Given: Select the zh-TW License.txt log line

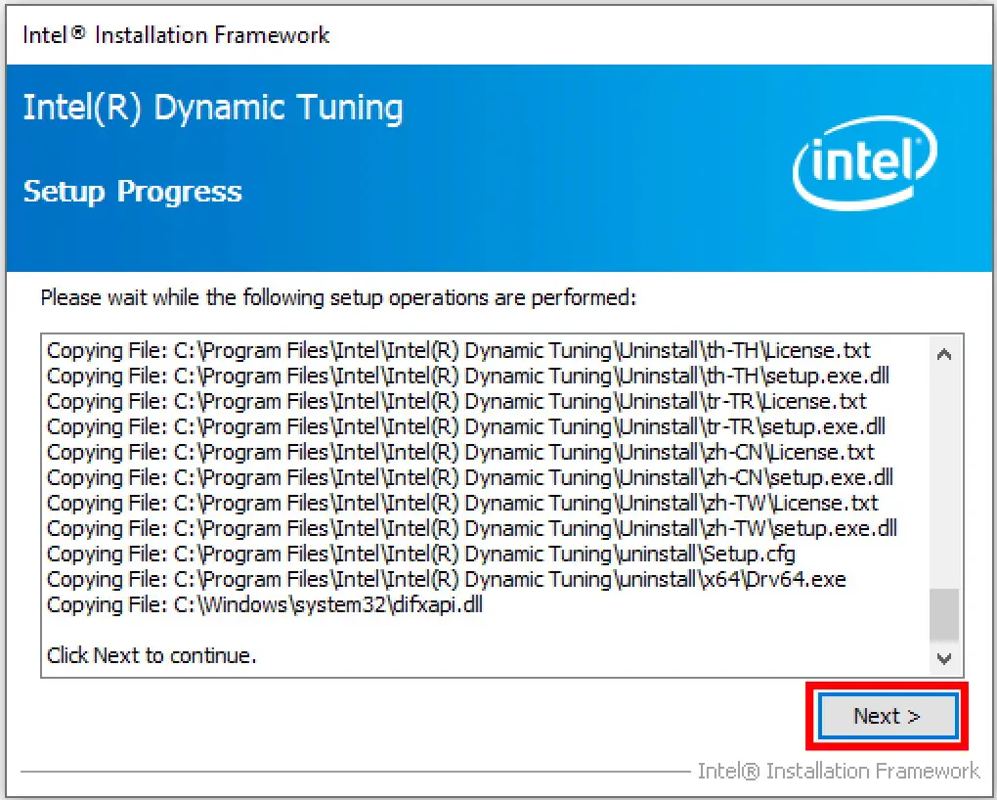Looking at the screenshot, I should coord(456,503).
